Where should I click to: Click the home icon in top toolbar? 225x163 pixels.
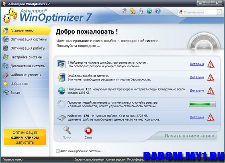pyautogui.click(x=124, y=11)
